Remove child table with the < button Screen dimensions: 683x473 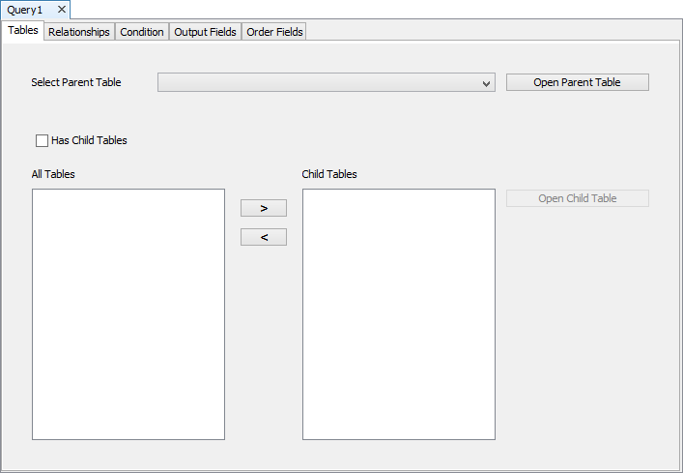[264, 237]
